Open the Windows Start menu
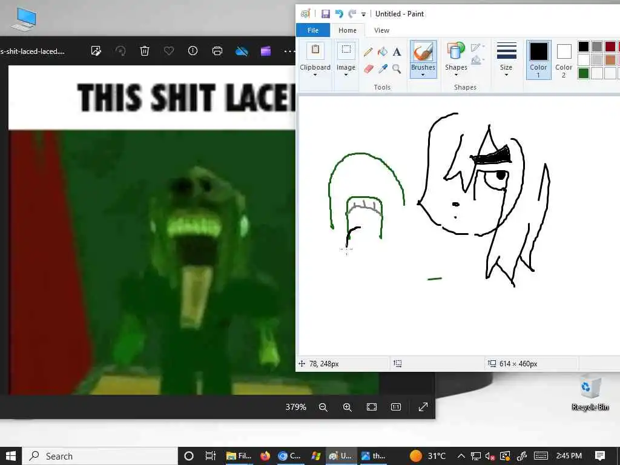620x465 pixels. pyautogui.click(x=11, y=456)
